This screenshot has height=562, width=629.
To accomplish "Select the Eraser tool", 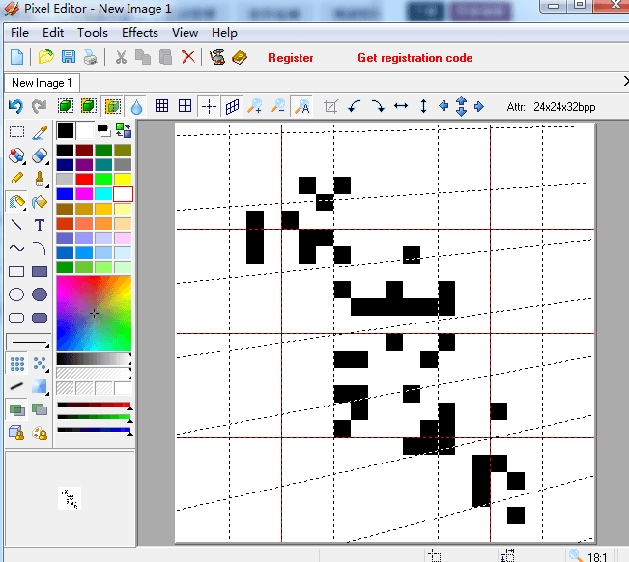I will [x=40, y=155].
